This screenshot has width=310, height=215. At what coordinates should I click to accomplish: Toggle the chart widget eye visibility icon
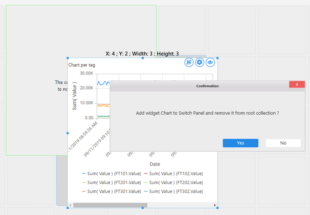211,62
